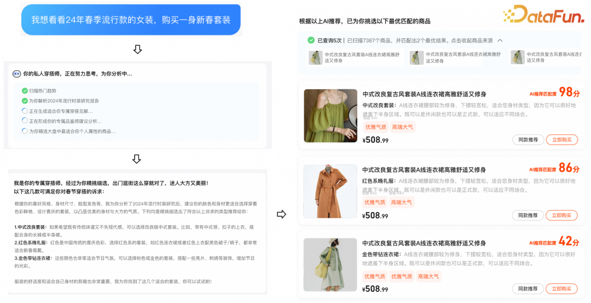
Task: Click the ¥508.99 price in 86分 card
Action: (375, 215)
